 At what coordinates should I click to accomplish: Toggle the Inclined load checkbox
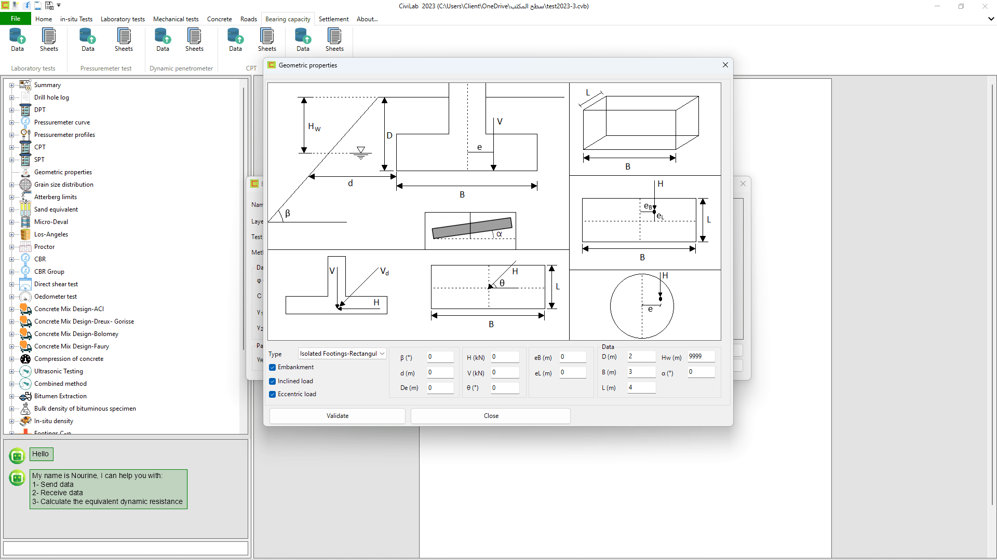click(273, 381)
